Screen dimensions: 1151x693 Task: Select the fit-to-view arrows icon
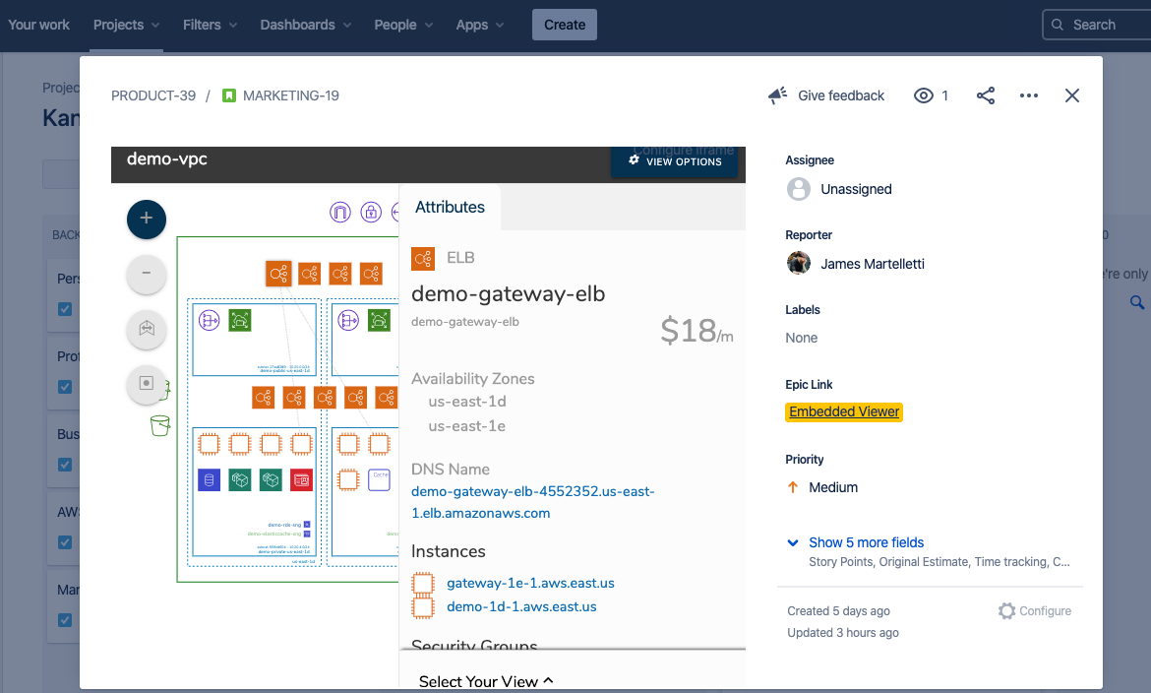point(146,330)
